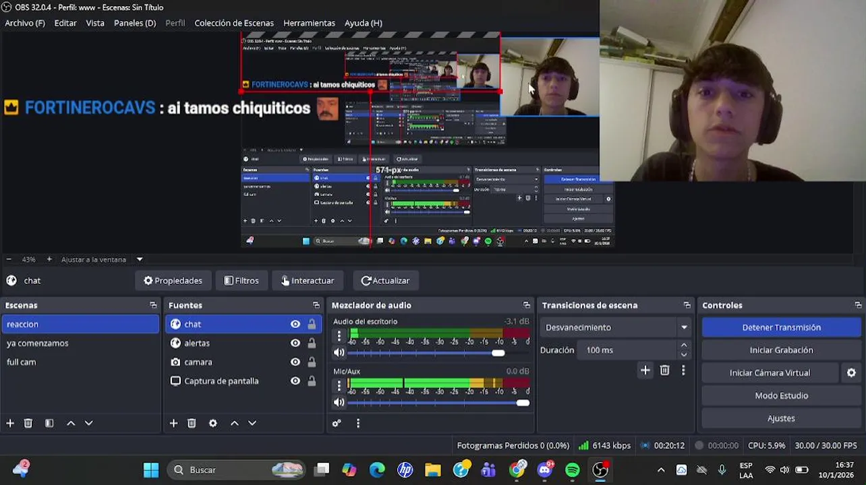Screen dimensions: 866x485
Task: Open Filtros for chat source
Action: click(x=241, y=281)
